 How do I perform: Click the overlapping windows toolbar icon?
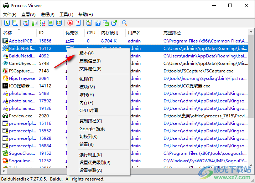[x=106, y=23]
